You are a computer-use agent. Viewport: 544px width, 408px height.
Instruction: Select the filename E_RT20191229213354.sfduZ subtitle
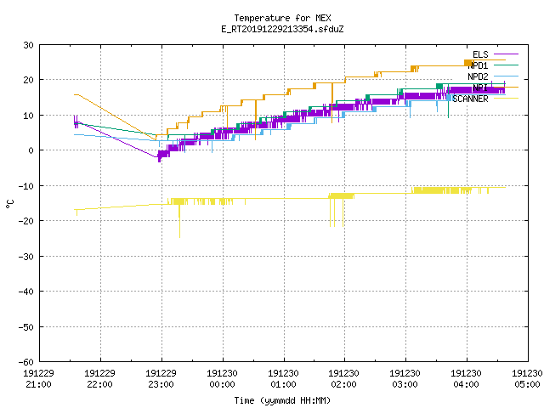point(282,29)
